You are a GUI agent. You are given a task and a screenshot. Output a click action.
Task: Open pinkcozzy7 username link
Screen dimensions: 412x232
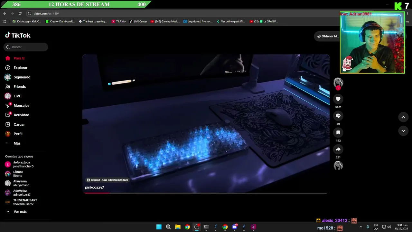pyautogui.click(x=94, y=188)
